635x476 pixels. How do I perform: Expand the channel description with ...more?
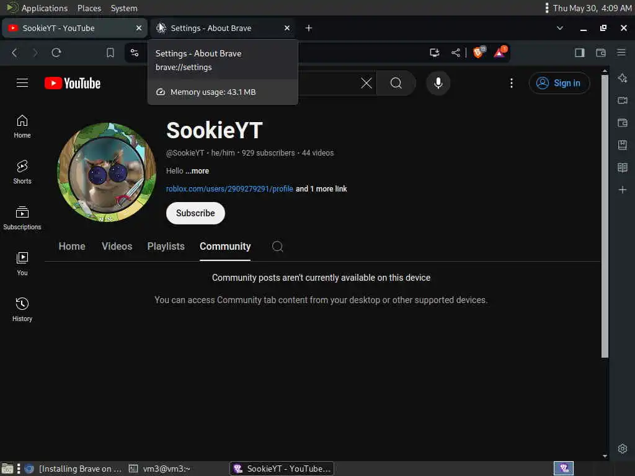tap(197, 171)
